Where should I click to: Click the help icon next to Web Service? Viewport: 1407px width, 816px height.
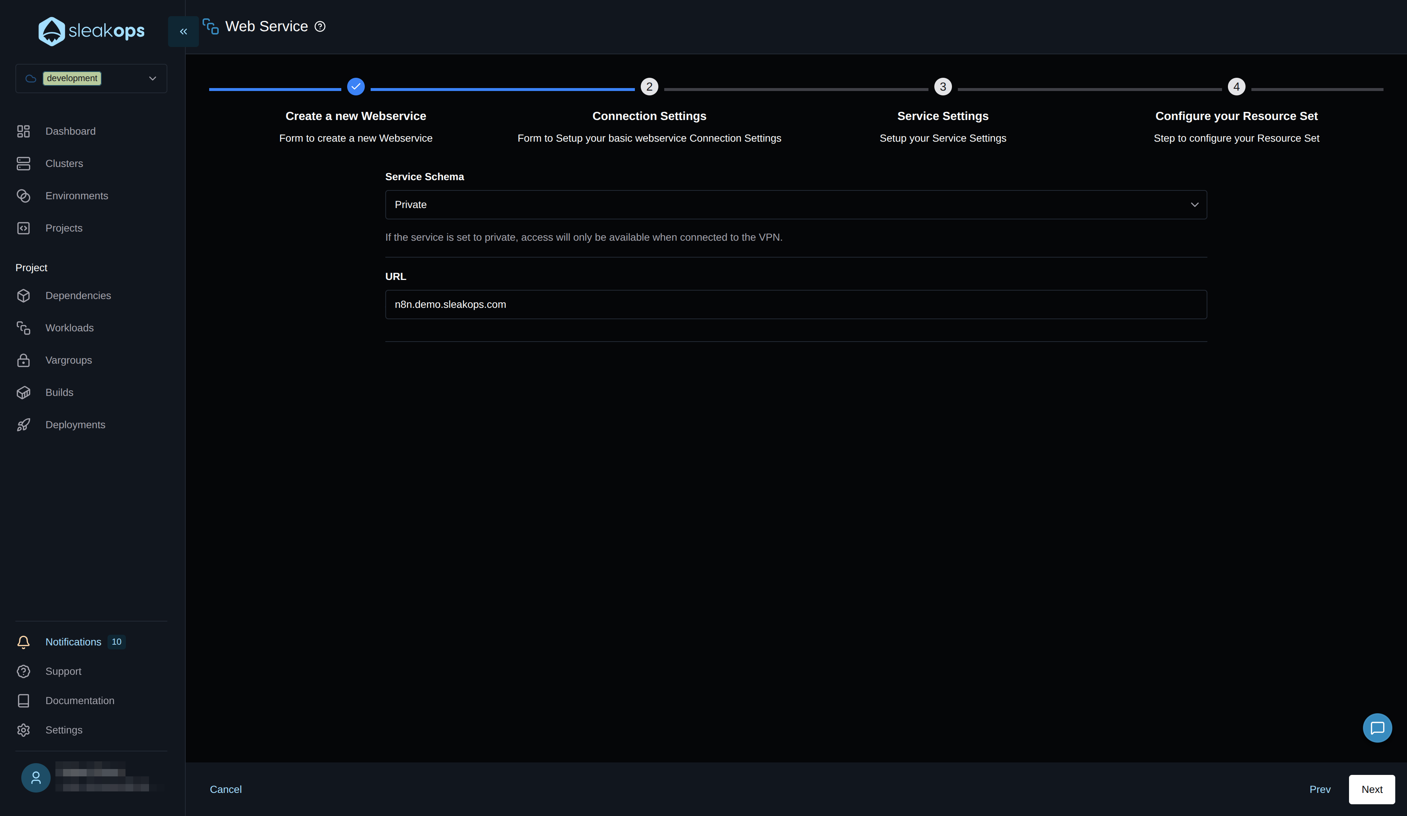[319, 26]
